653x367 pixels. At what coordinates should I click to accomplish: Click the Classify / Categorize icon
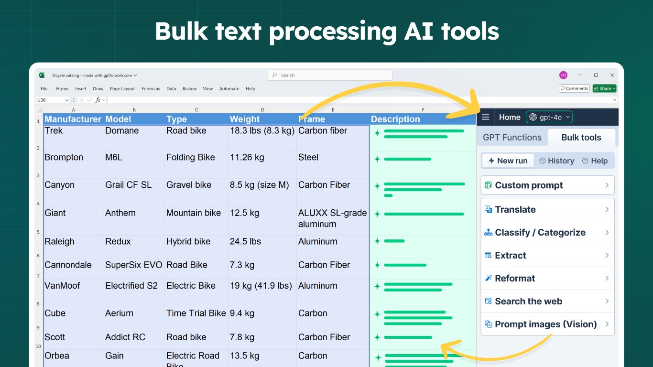[x=488, y=232]
